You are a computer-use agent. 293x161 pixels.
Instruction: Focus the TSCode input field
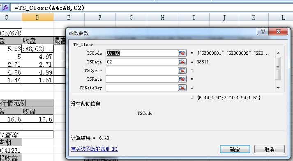pos(142,53)
